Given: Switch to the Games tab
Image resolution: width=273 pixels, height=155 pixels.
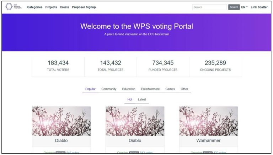Looking at the screenshot, I should tap(170, 89).
